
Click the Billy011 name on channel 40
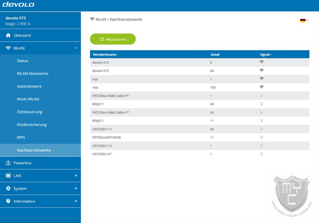pos(98,104)
